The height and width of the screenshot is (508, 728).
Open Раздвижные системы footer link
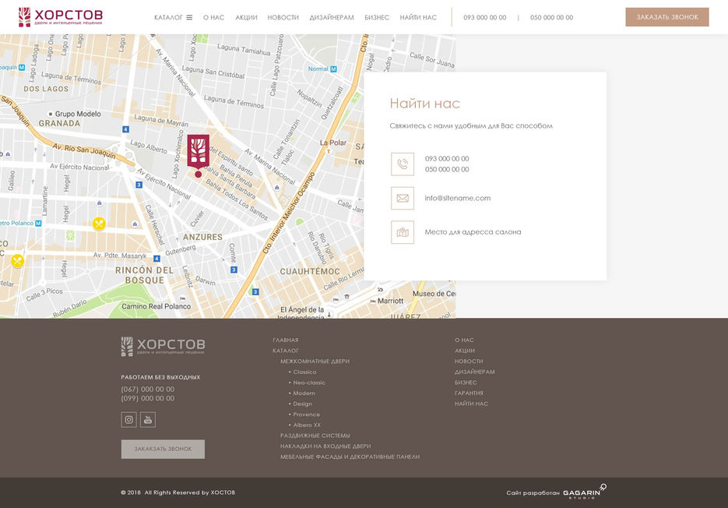coord(315,436)
